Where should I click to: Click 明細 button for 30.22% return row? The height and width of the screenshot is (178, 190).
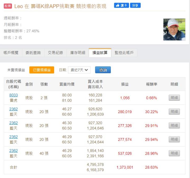174,112
